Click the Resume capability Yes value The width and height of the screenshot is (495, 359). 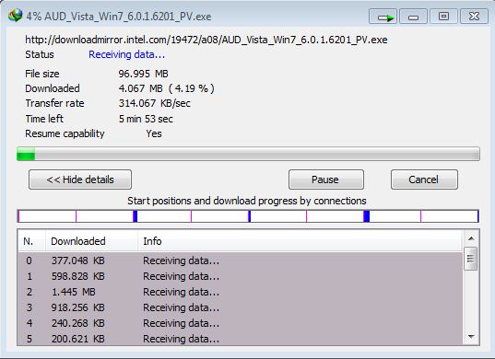tap(154, 133)
